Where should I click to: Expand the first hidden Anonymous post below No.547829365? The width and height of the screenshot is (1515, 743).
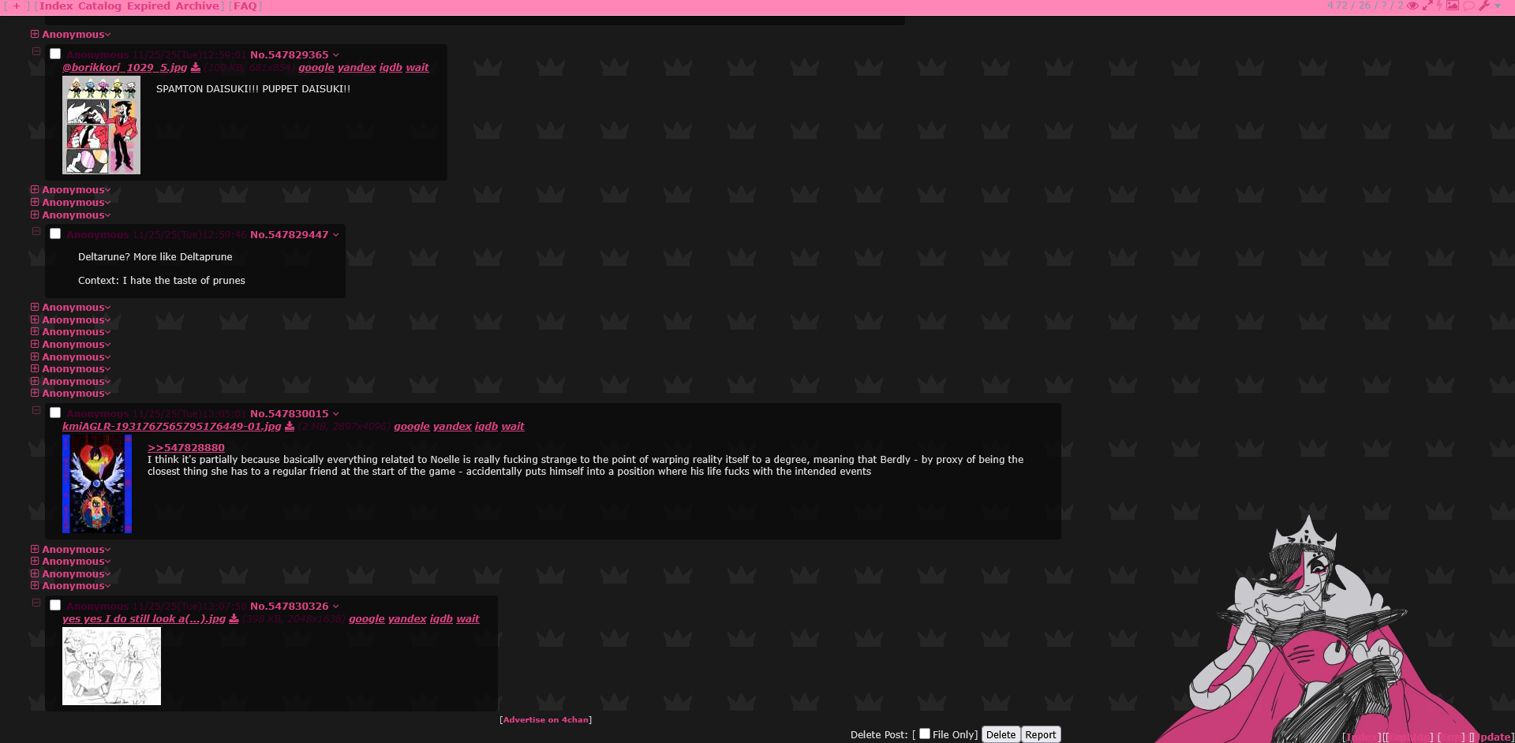[35, 189]
